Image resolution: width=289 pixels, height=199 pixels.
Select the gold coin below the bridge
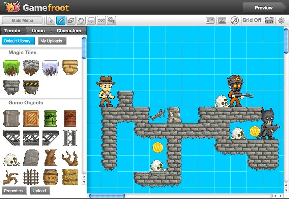158,147
